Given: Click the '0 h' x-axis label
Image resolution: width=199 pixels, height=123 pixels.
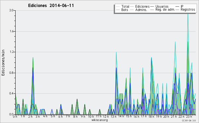Looking at the screenshot, I should (x=15, y=116).
